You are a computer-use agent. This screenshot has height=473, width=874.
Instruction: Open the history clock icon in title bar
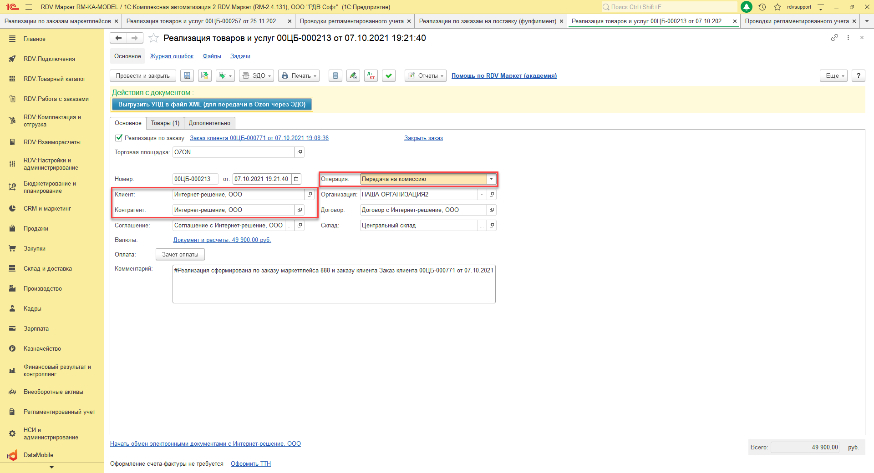(x=762, y=7)
